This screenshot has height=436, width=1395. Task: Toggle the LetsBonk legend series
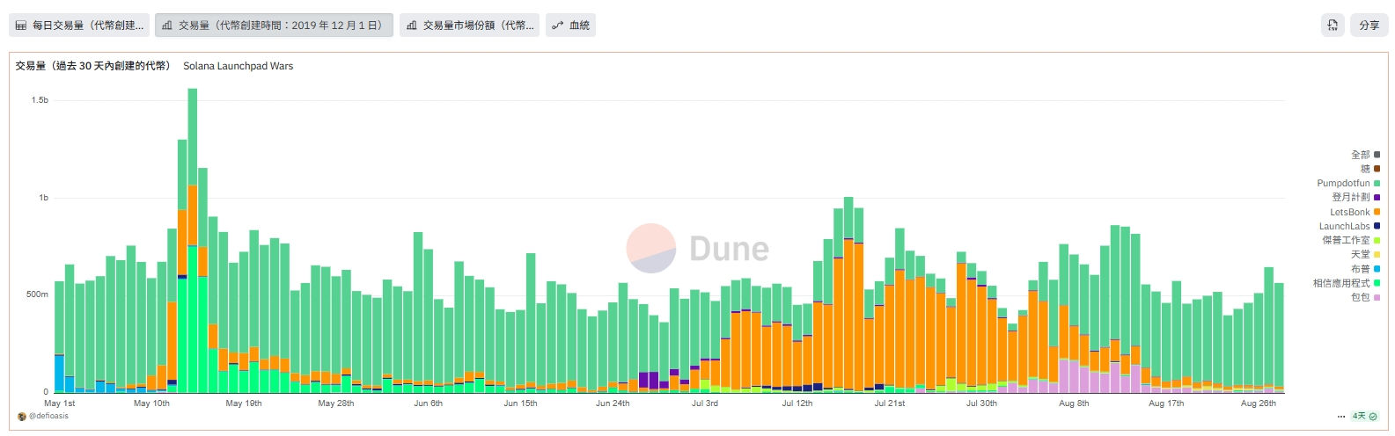(1355, 212)
